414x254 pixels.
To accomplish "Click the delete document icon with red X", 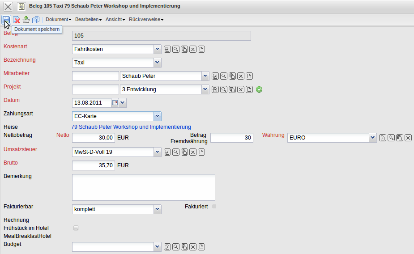I will click(16, 19).
